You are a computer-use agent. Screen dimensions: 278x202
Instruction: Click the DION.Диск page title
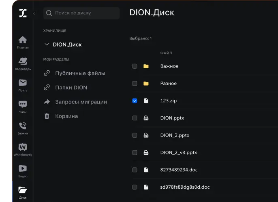(152, 13)
